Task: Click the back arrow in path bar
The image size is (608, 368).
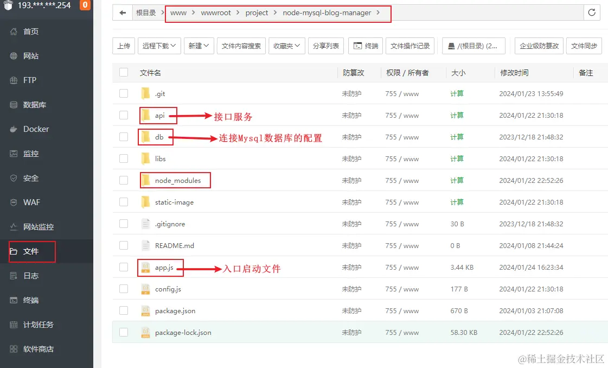Action: point(123,13)
